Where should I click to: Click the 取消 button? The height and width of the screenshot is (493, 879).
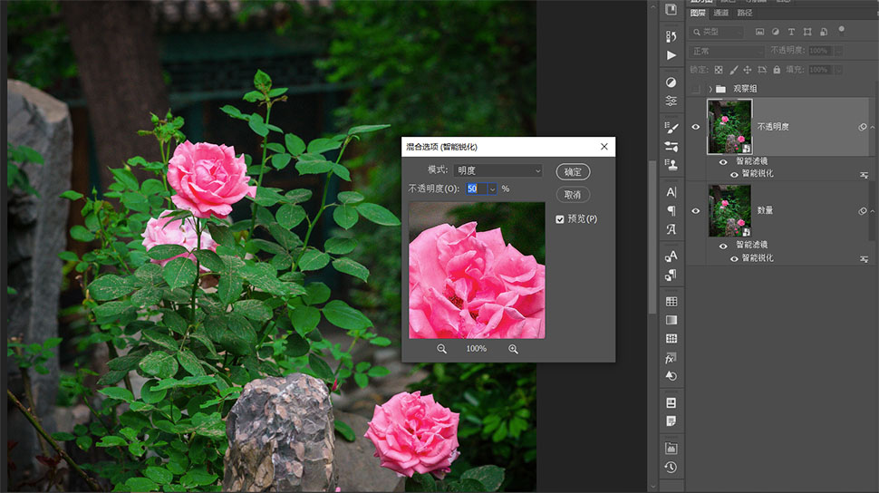coord(573,195)
